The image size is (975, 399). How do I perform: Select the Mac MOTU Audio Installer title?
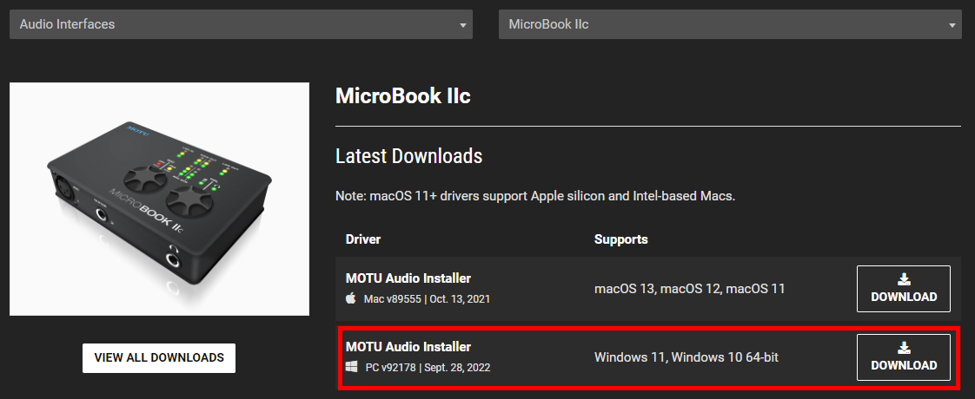pos(408,278)
